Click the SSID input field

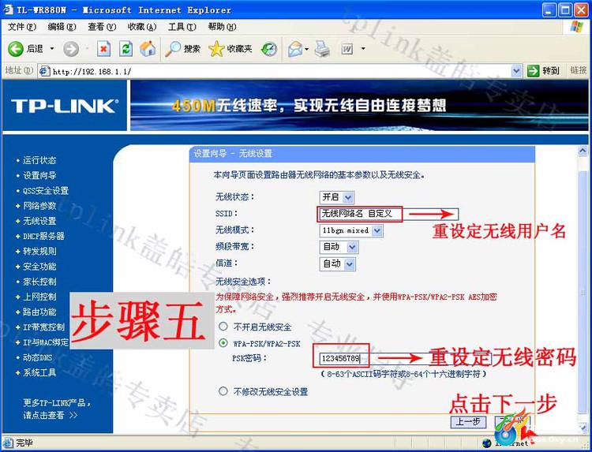pos(388,214)
